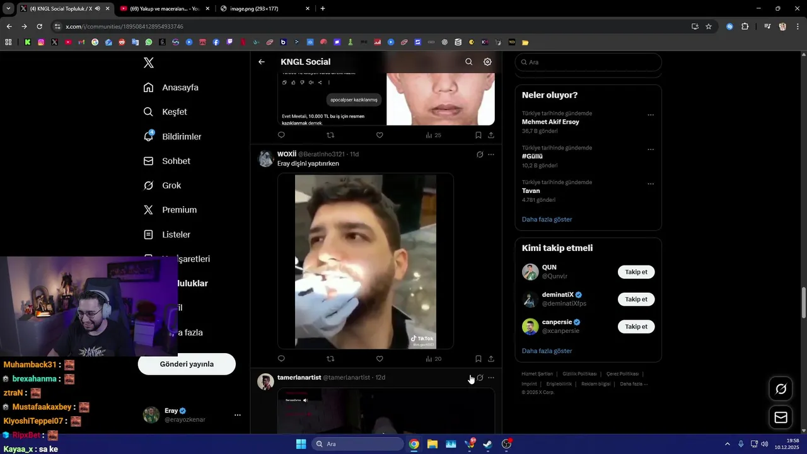This screenshot has height=454, width=807.
Task: Open account menu dots next to Eray
Action: 238,415
